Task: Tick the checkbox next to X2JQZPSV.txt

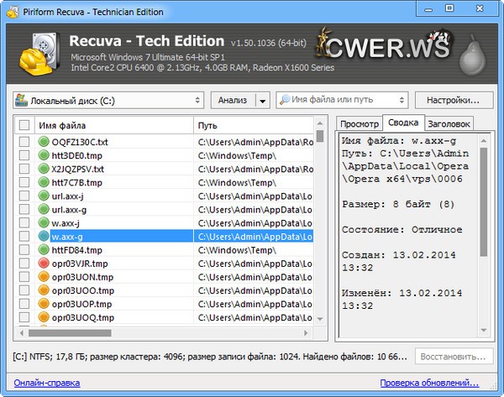Action: (x=24, y=169)
